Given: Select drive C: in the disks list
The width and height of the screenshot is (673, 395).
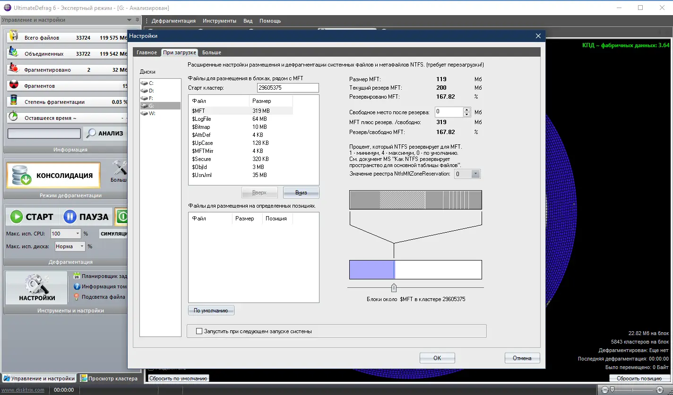Looking at the screenshot, I should (x=151, y=83).
